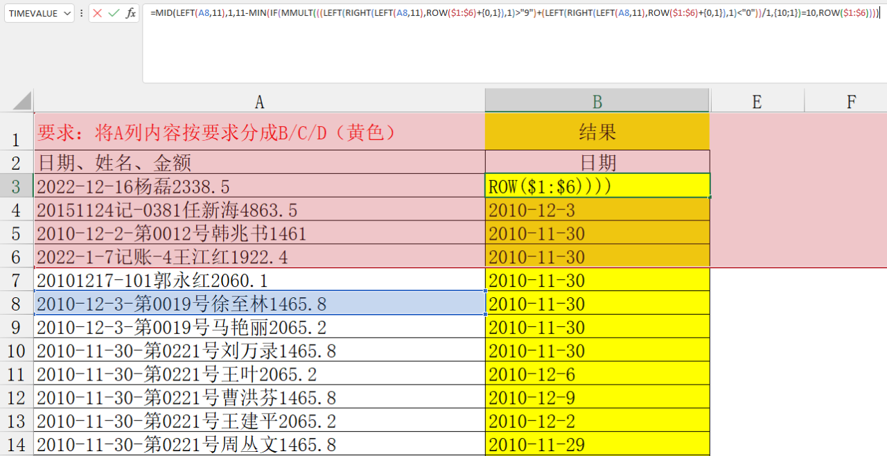This screenshot has height=456, width=887.
Task: Click cell 20151124记-0381任新海4863.5
Action: pyautogui.click(x=259, y=209)
